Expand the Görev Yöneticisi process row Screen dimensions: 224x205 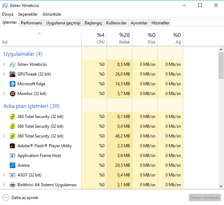(4, 64)
